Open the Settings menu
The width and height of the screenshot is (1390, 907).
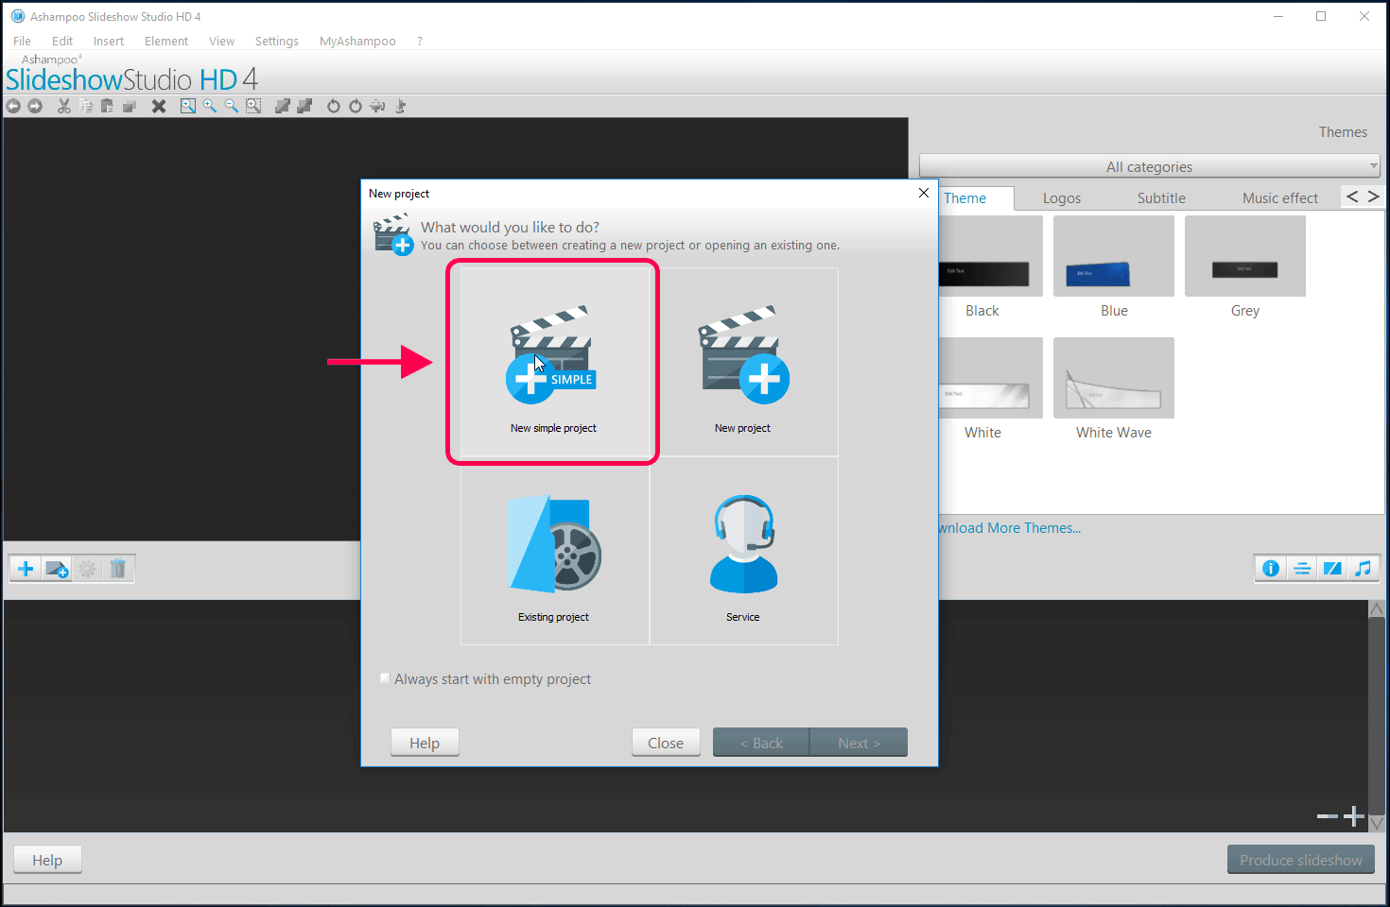pos(277,41)
